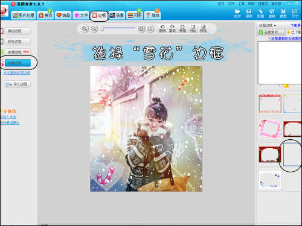Click the save (保存) floppy disk icon
This screenshot has height=226, width=302.
pos(249,13)
